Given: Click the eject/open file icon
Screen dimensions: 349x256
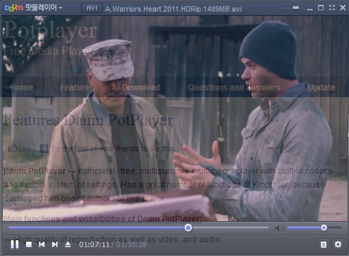Looking at the screenshot, I should (68, 244).
